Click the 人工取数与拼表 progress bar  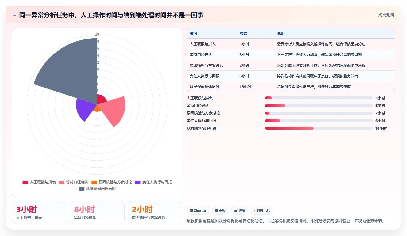coord(319,98)
